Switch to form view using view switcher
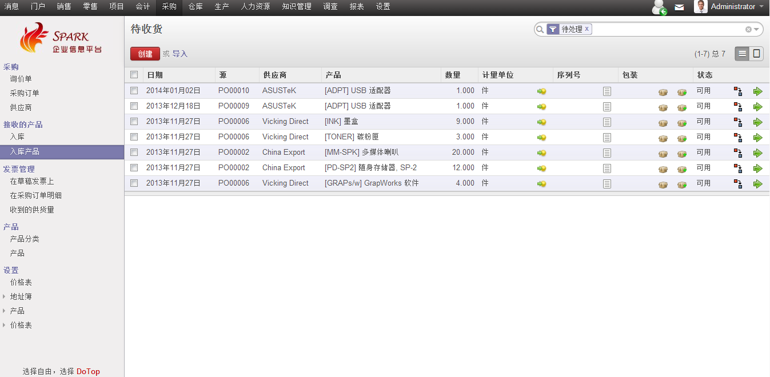Screen dimensions: 770x377 [x=757, y=54]
